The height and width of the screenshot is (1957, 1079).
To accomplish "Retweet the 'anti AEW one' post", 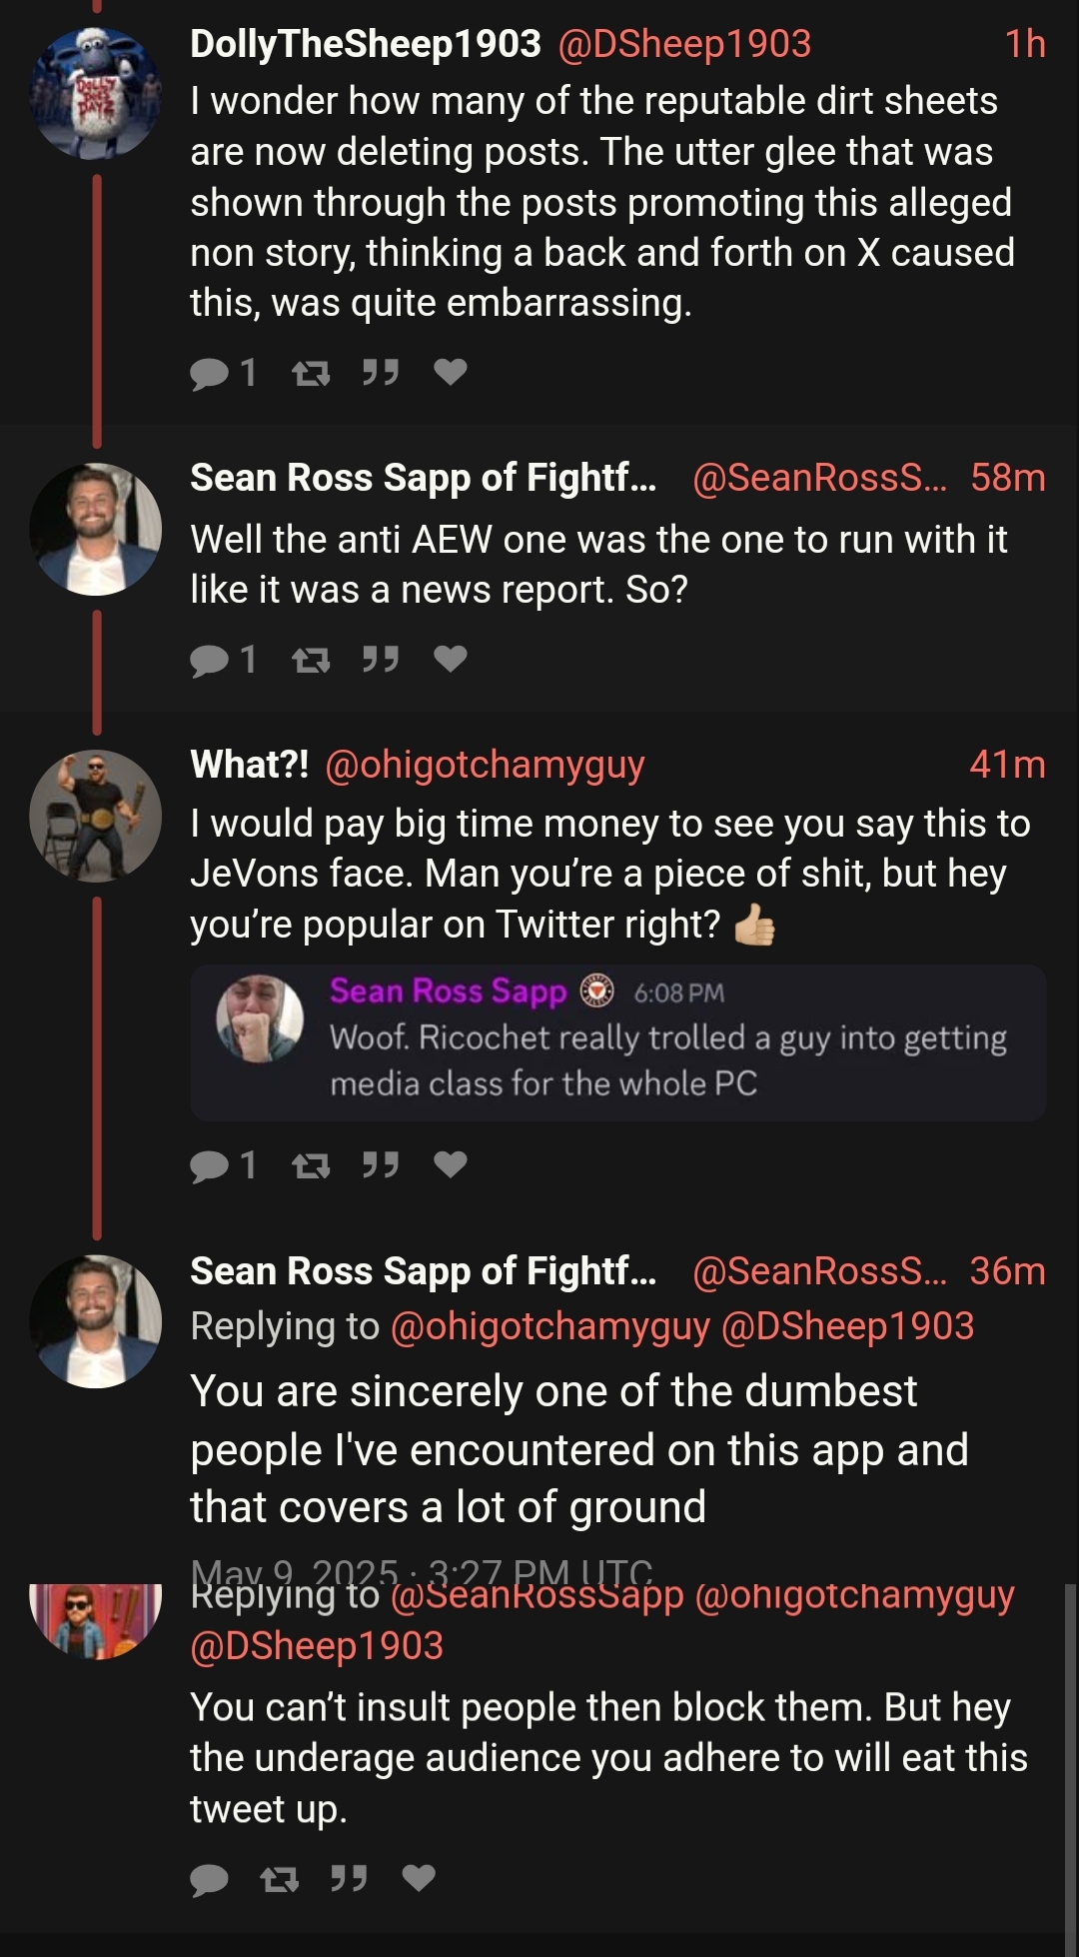I will coord(310,660).
